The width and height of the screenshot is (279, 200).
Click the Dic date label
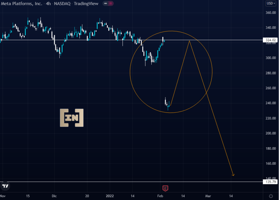point(54,196)
